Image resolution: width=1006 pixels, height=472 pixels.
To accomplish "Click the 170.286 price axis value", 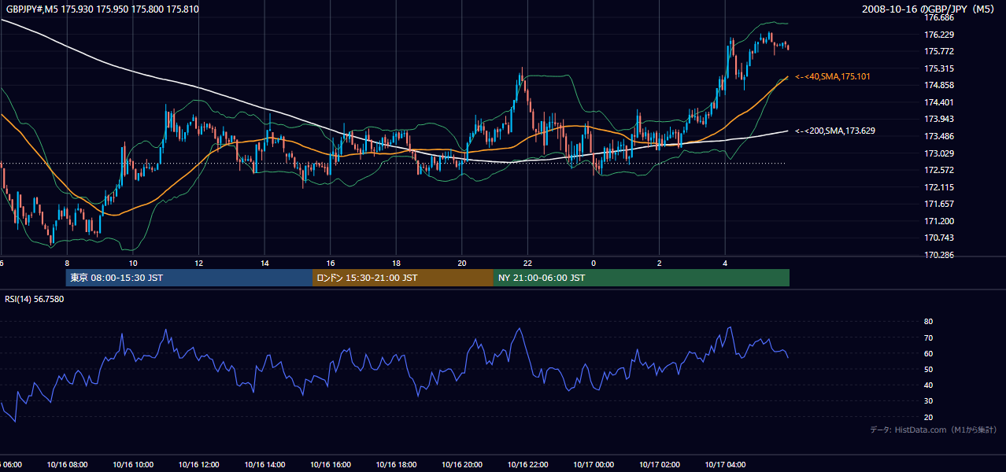I will point(939,255).
